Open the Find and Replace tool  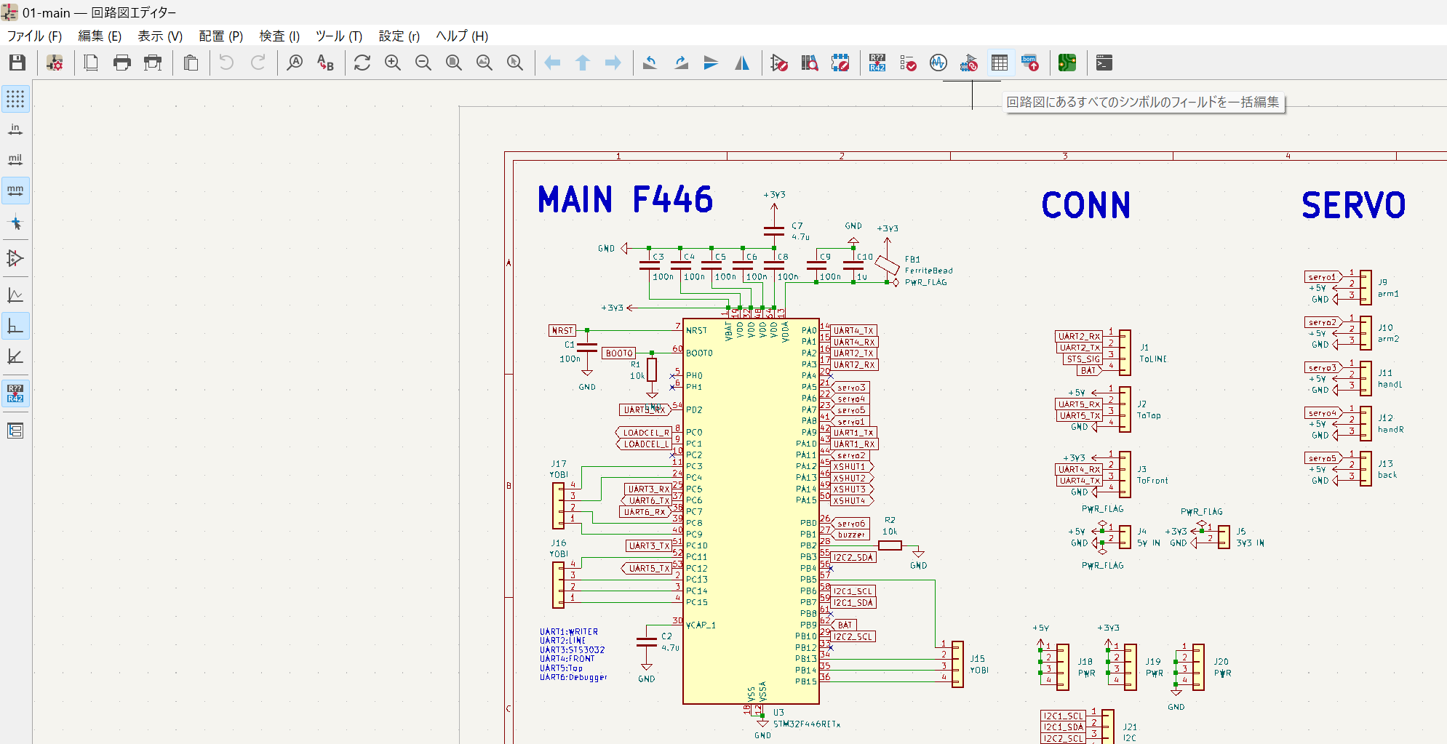pyautogui.click(x=325, y=63)
